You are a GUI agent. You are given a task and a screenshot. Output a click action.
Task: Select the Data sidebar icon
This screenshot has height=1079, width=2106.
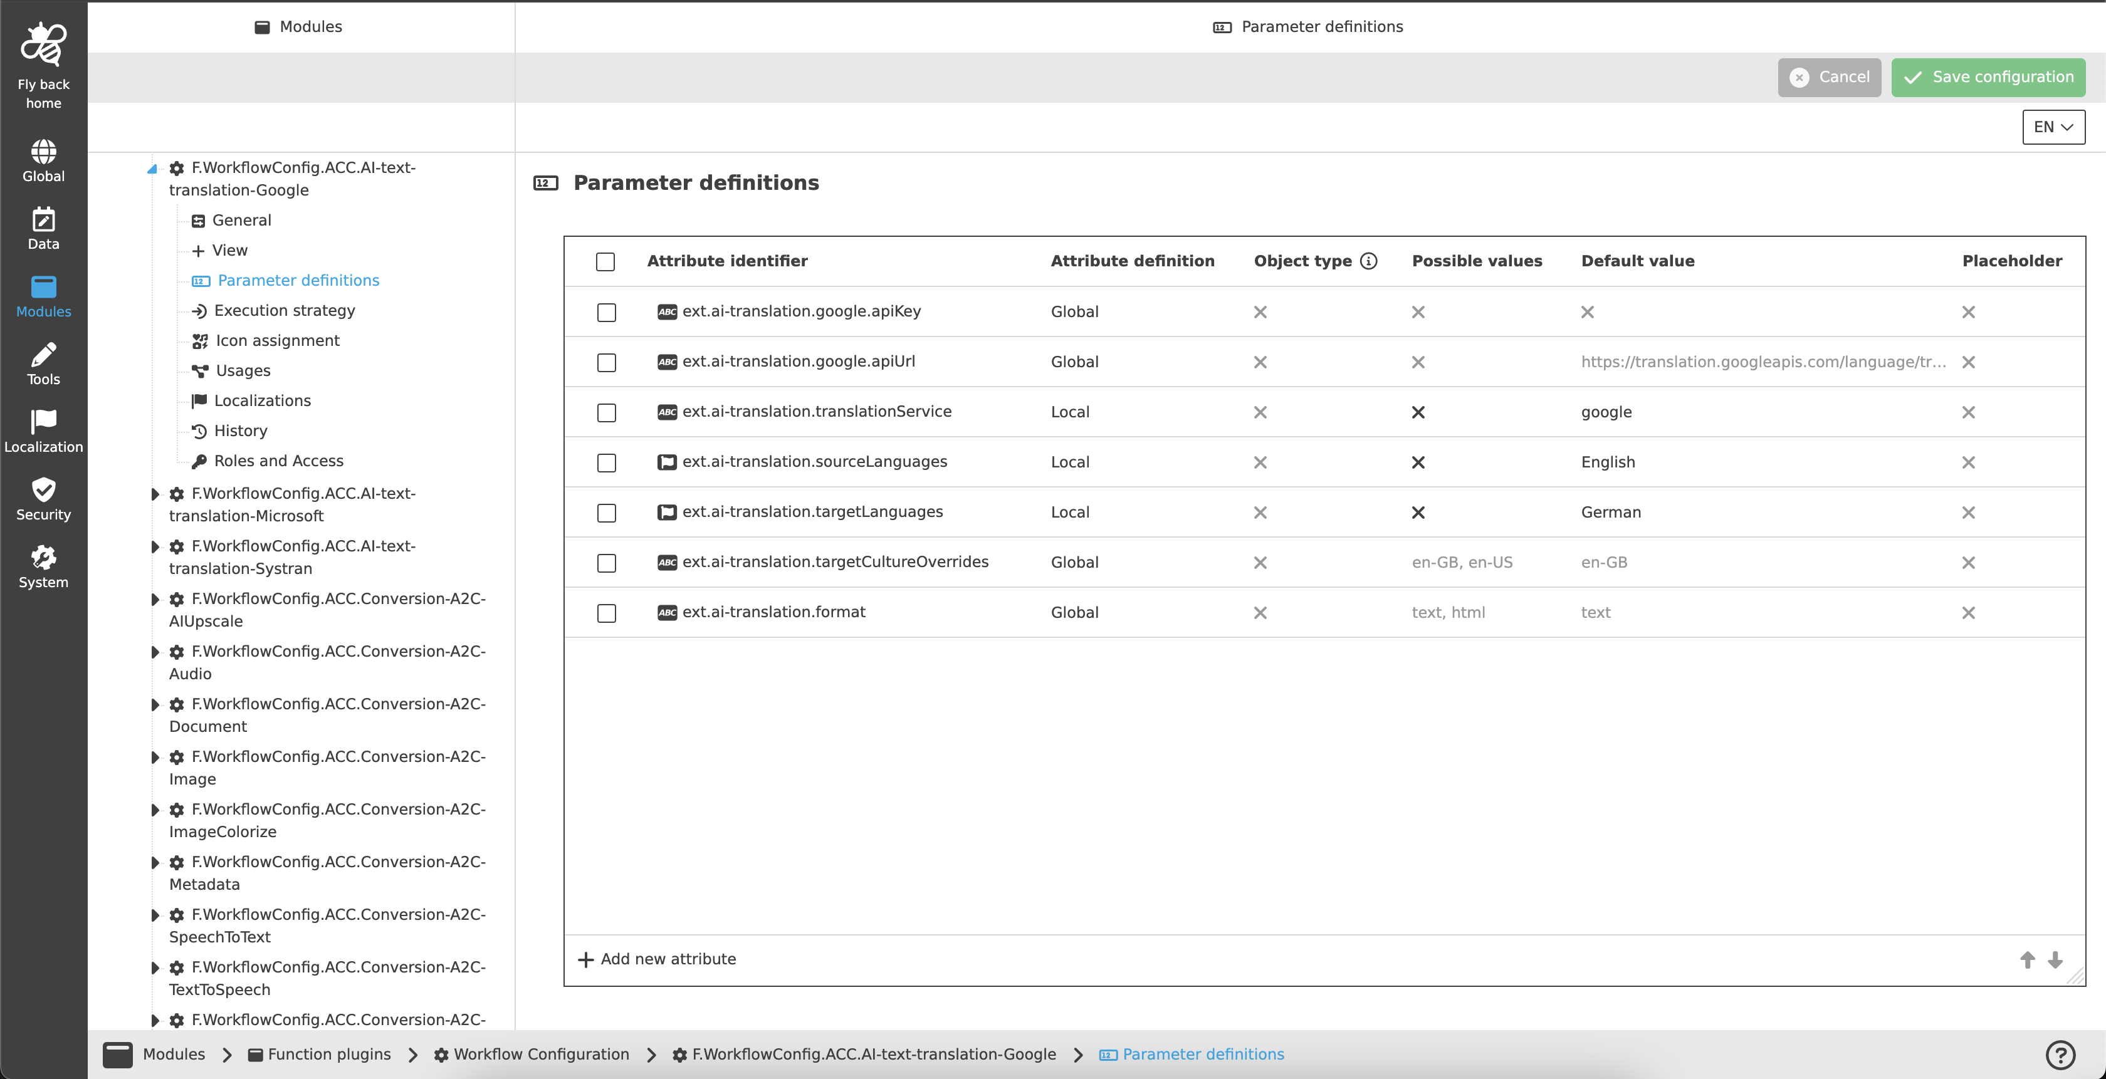(x=43, y=226)
